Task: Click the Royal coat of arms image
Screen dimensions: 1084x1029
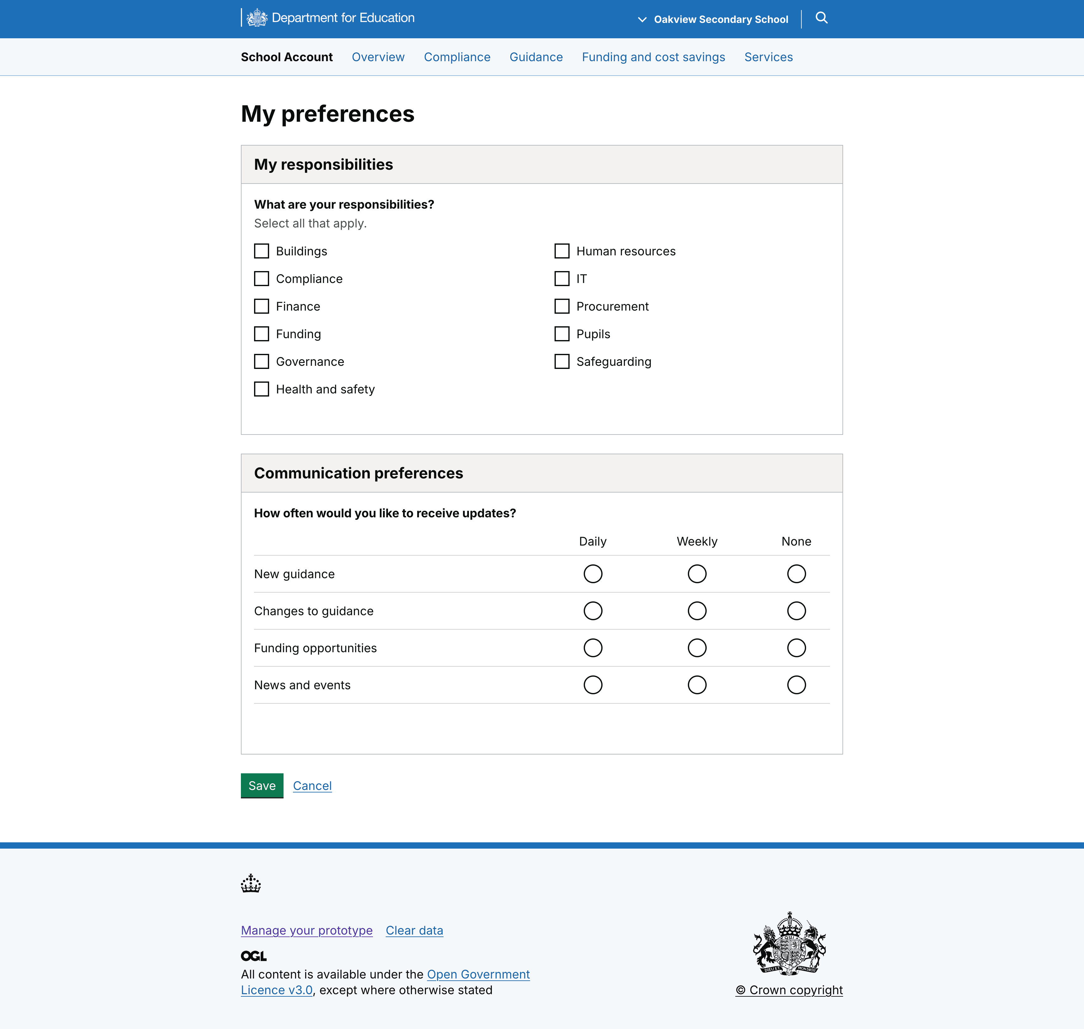Action: (789, 943)
